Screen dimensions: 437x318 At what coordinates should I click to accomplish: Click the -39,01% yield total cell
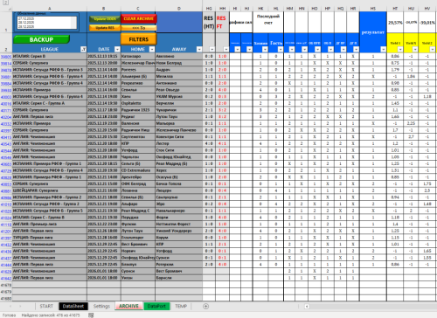pyautogui.click(x=427, y=23)
